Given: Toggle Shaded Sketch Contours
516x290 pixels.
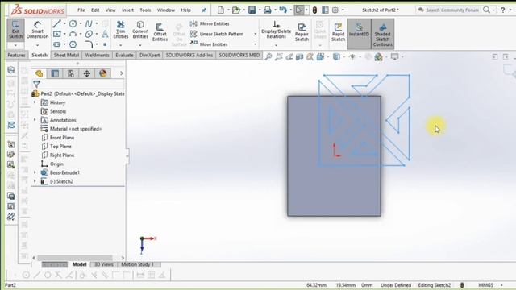Looking at the screenshot, I should click(x=382, y=34).
